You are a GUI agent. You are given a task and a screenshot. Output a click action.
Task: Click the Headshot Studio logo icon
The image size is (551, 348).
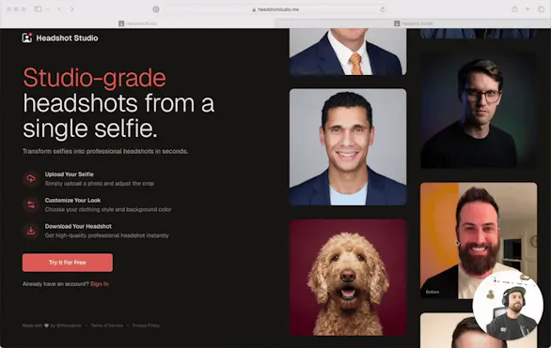coord(27,38)
